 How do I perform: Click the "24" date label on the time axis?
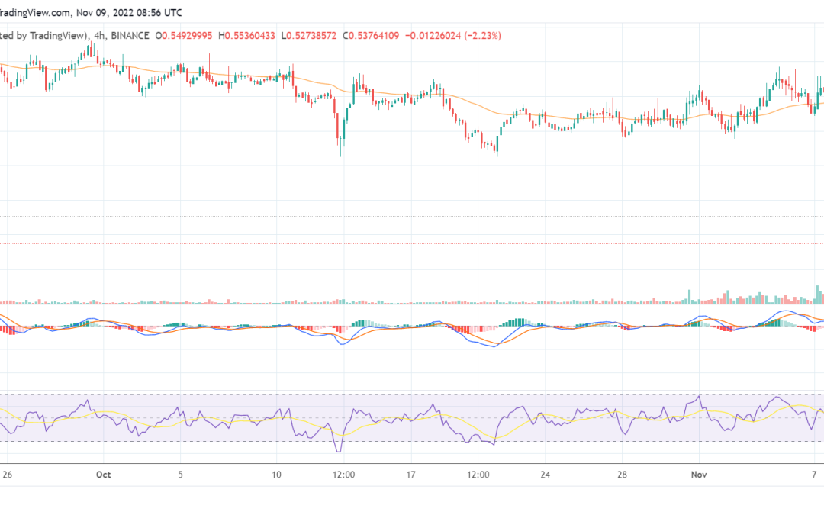point(546,475)
